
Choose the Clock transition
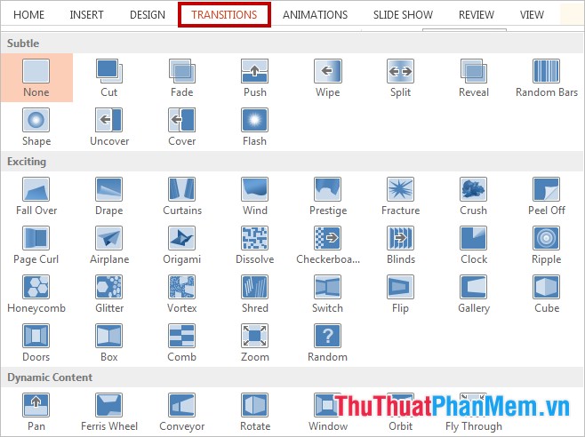[x=474, y=245]
